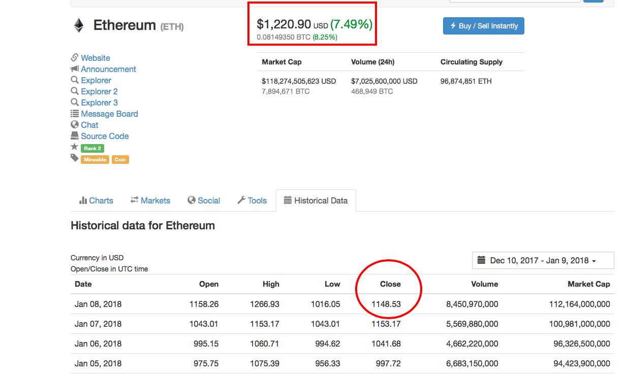The height and width of the screenshot is (378, 627).
Task: Click the Close column header
Action: [x=390, y=284]
